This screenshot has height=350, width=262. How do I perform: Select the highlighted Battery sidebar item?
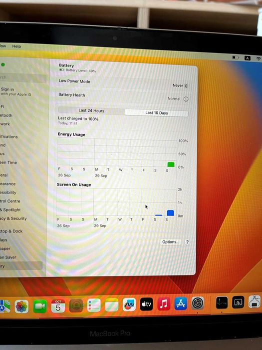[21, 266]
